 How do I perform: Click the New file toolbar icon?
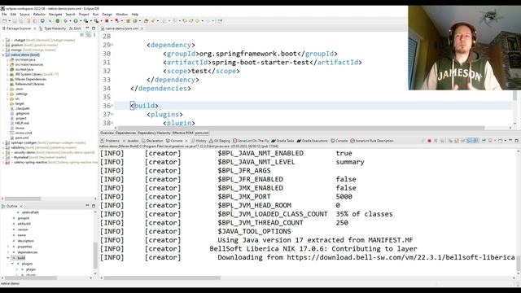point(4,21)
